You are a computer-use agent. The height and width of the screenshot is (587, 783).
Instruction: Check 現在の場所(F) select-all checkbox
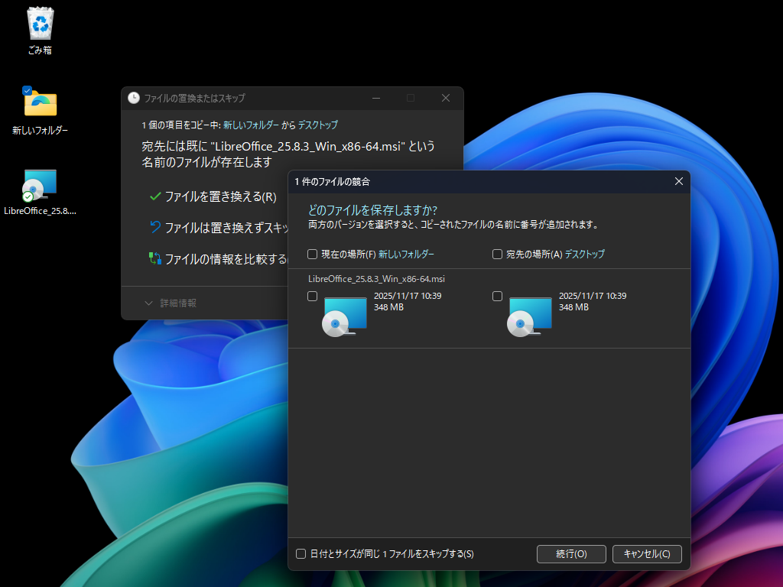point(313,254)
